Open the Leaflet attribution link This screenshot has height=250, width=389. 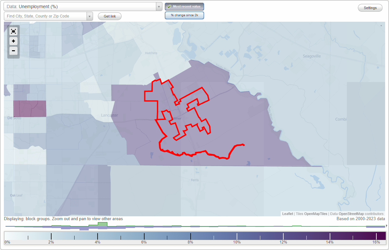287,214
